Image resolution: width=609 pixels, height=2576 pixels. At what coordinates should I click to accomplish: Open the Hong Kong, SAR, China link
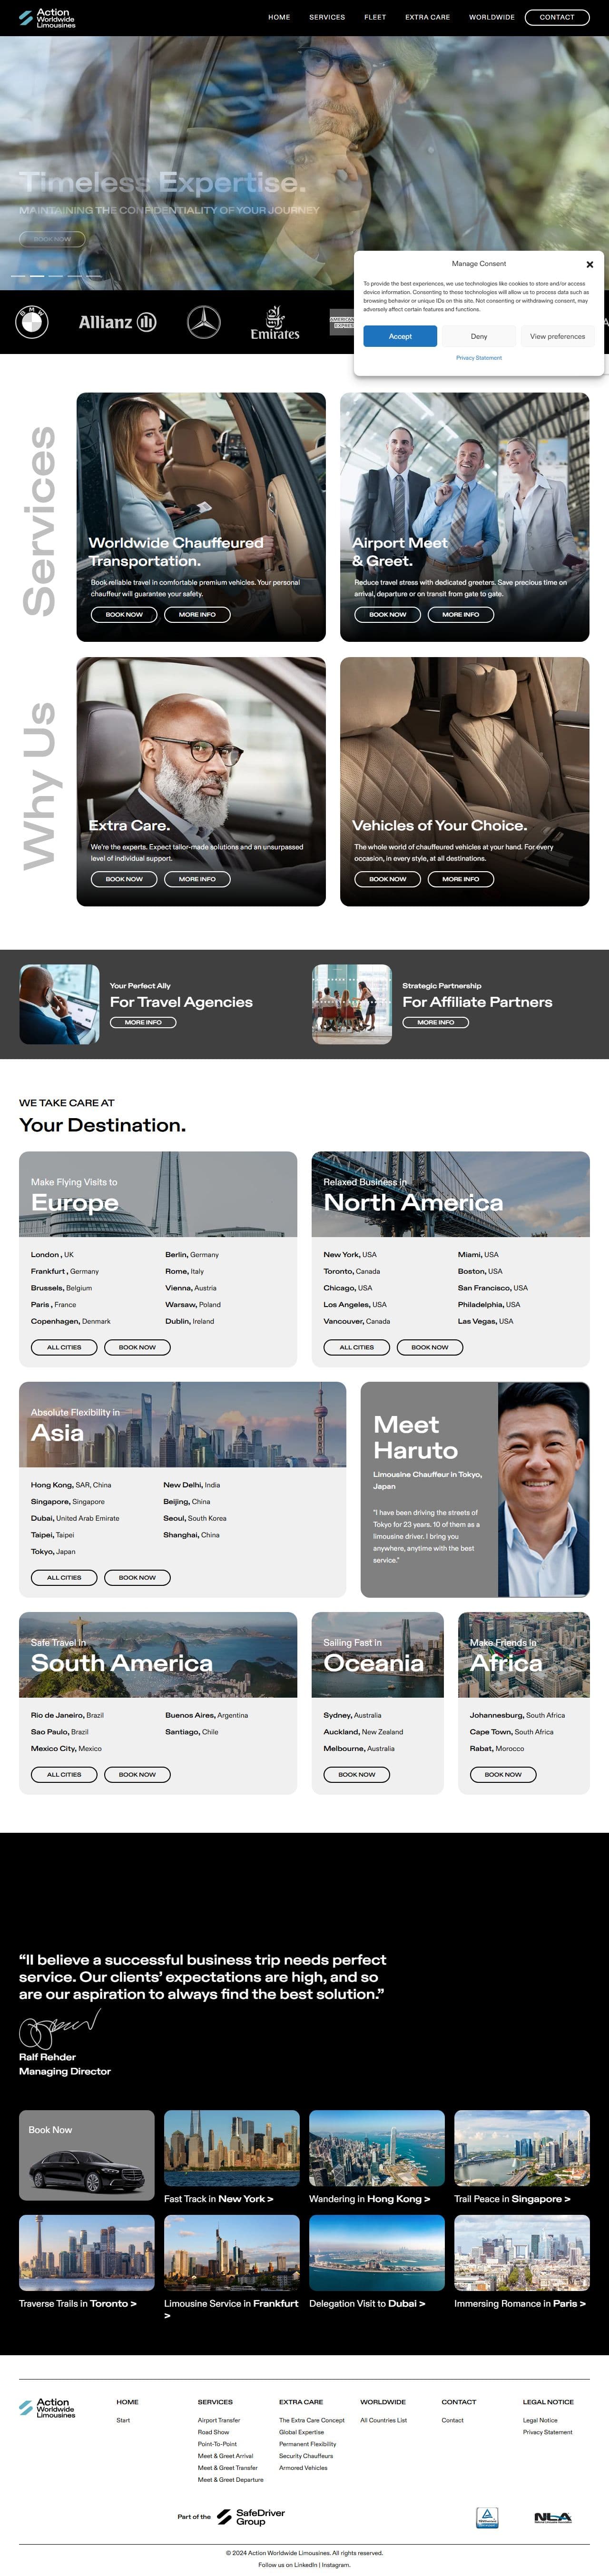pyautogui.click(x=71, y=1485)
